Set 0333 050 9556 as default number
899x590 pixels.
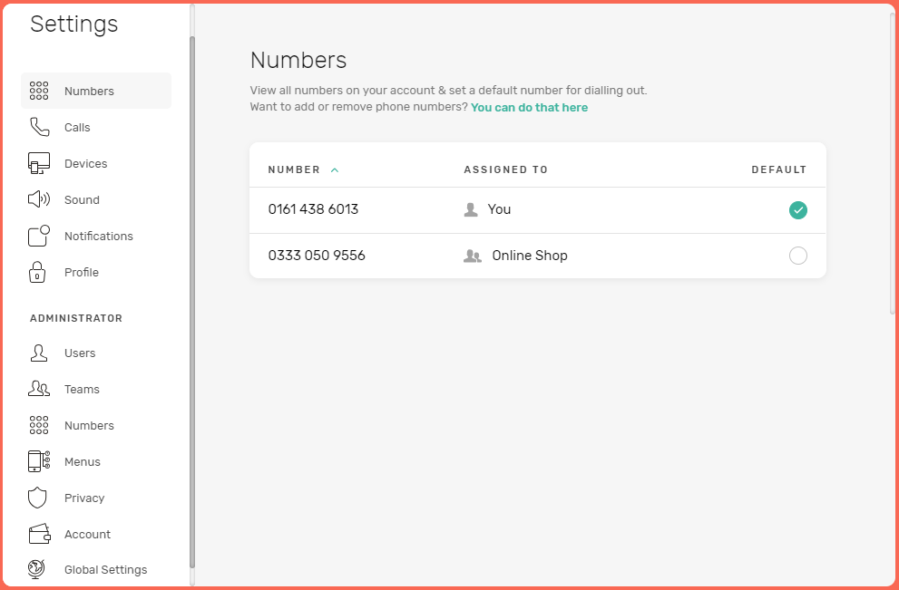(798, 256)
